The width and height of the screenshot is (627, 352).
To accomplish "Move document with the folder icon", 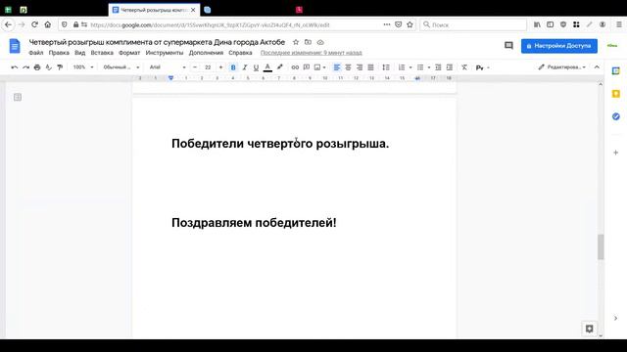I will click(x=308, y=42).
